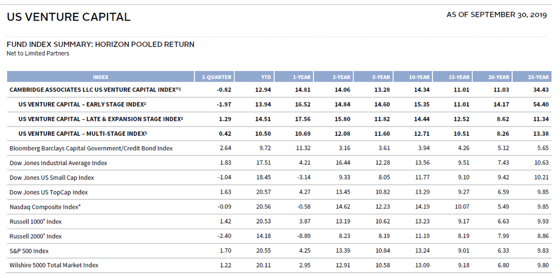Click Dow Jones Industrial 3-year value 16.44
This screenshot has height=278, width=560.
pyautogui.click(x=343, y=163)
